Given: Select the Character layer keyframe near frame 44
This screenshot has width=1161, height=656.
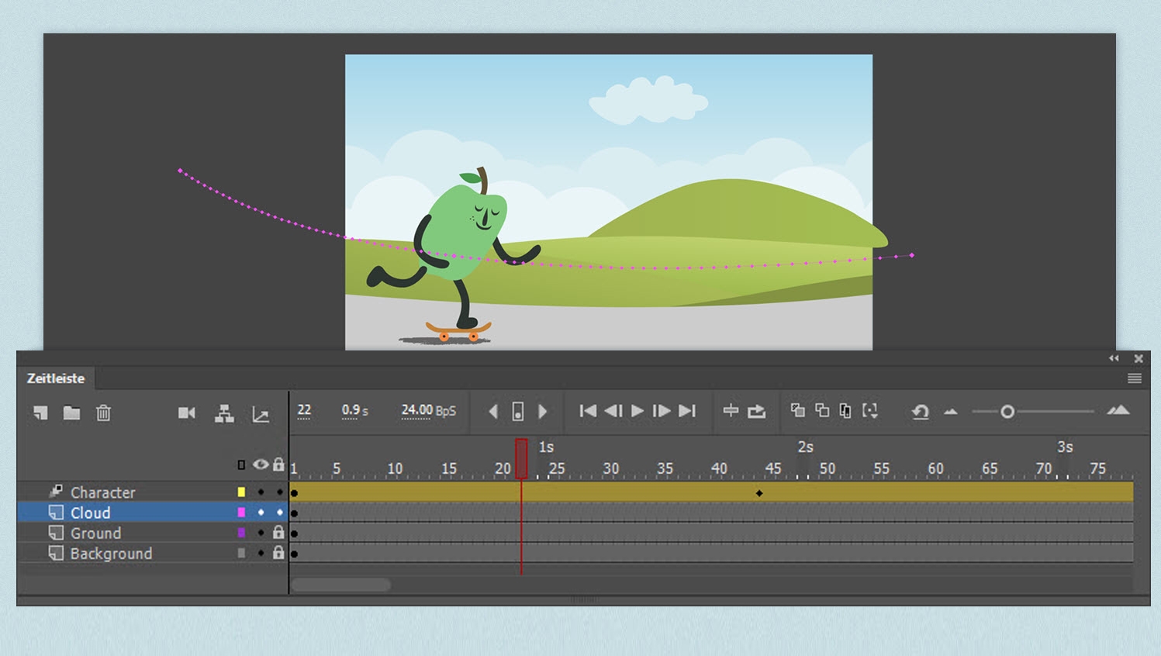Looking at the screenshot, I should pos(759,493).
